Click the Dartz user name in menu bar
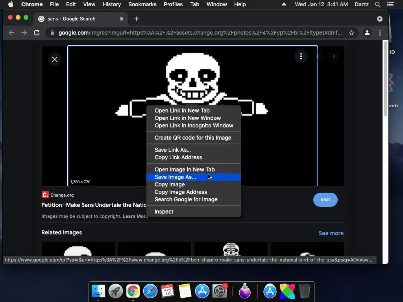 pyautogui.click(x=361, y=4)
